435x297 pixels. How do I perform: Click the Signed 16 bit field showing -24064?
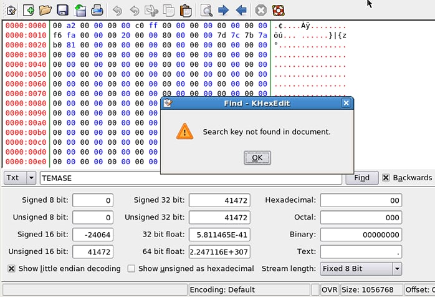(93, 235)
